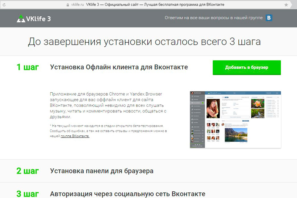This screenshot has width=297, height=198.
Task: Click the title "До завершения установки осталось всего 3 шага"
Action: click(x=144, y=42)
